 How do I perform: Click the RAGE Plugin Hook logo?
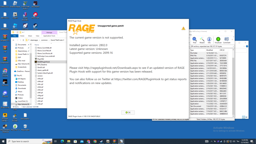[x=82, y=29]
